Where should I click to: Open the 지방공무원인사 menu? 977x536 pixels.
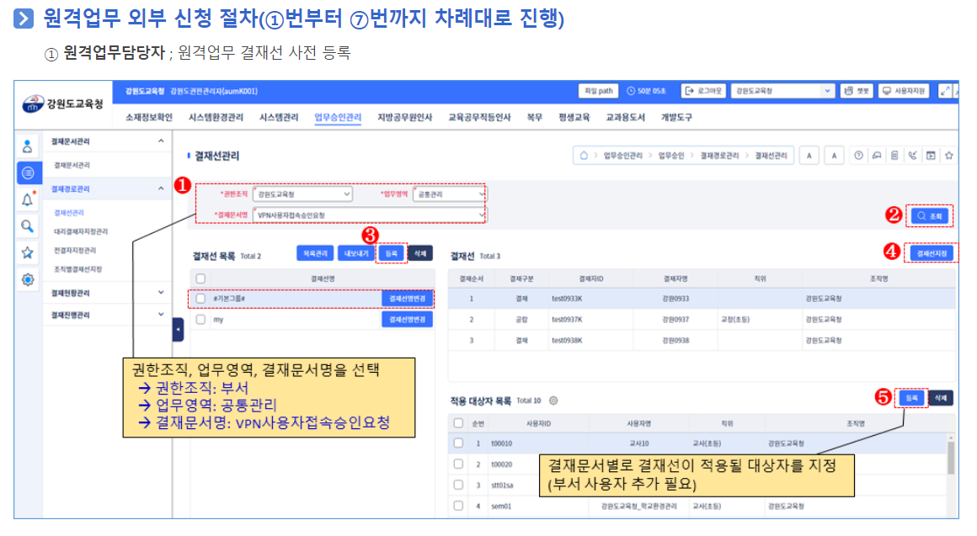point(405,117)
